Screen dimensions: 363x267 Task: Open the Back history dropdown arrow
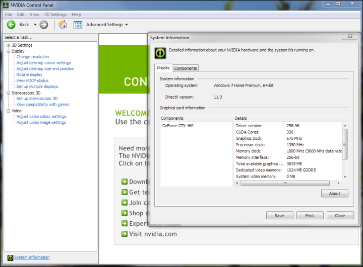point(35,25)
